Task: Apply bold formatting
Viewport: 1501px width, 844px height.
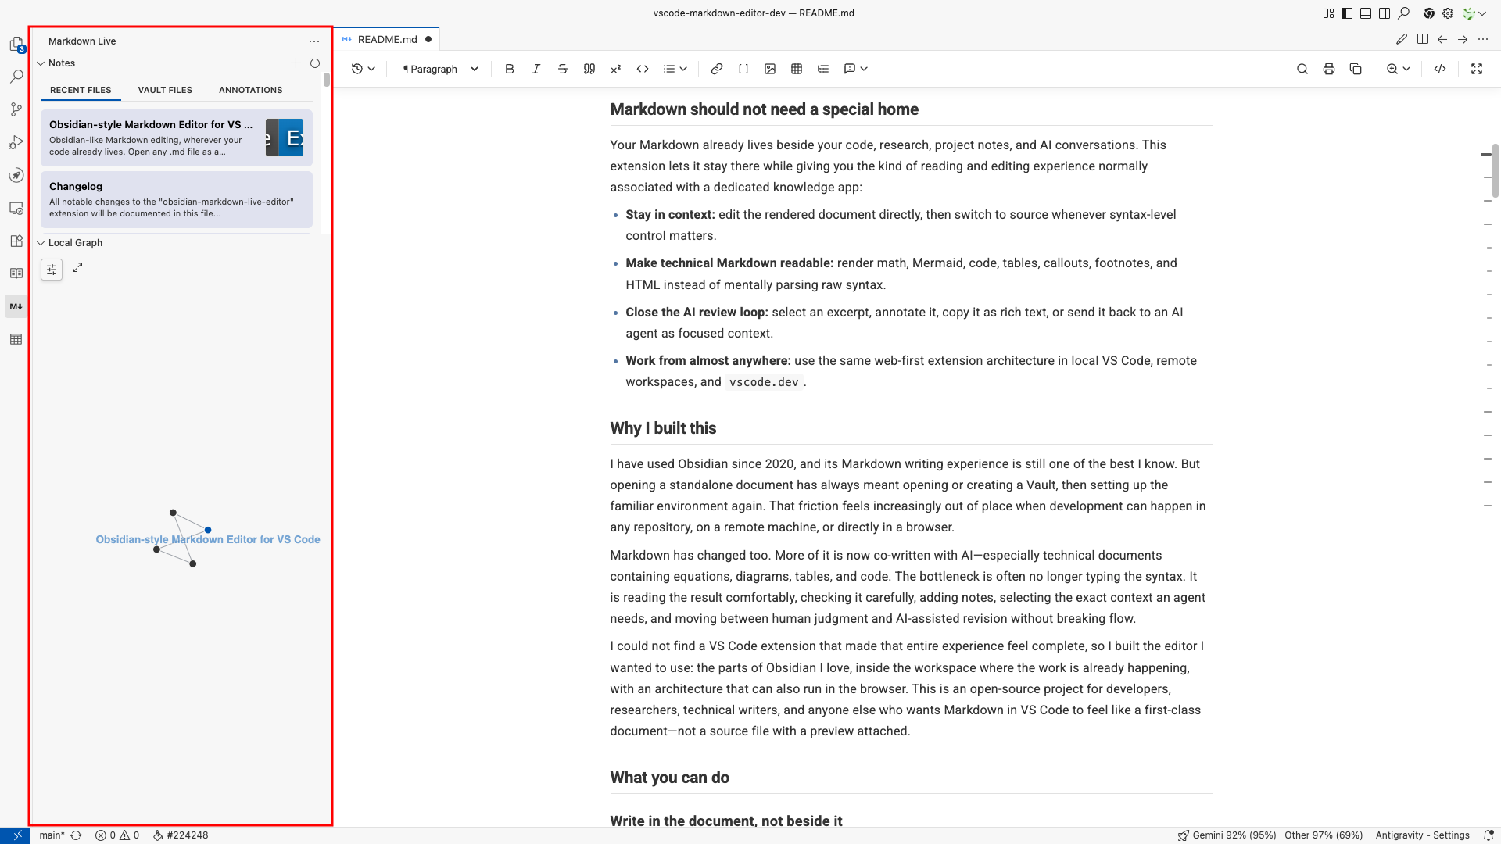Action: click(510, 69)
